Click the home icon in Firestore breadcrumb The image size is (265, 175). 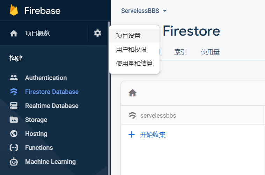[133, 93]
